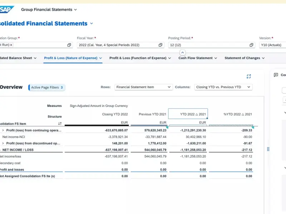Open the comments panel icon
This screenshot has height=214, width=286.
pos(276,75)
